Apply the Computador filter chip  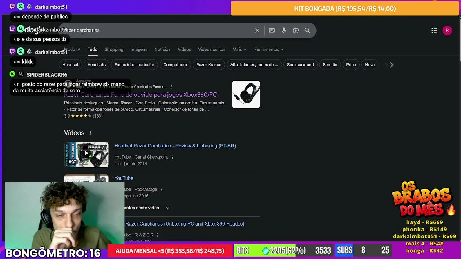(x=175, y=65)
